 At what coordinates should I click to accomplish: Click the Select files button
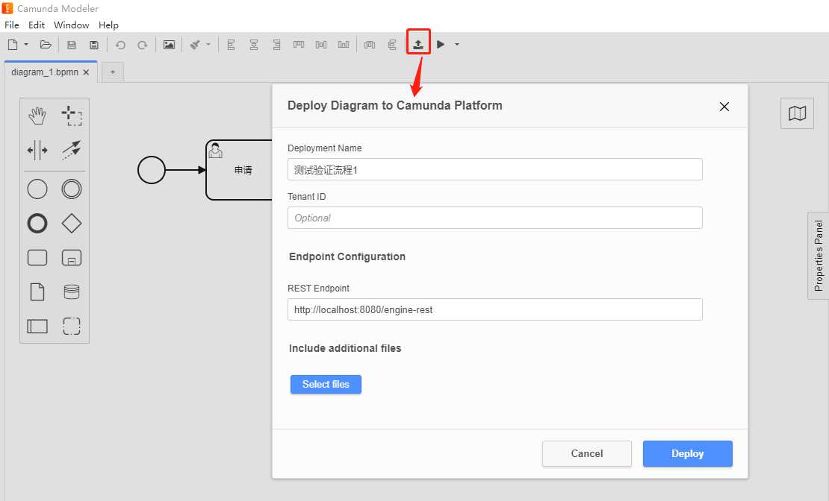point(326,385)
